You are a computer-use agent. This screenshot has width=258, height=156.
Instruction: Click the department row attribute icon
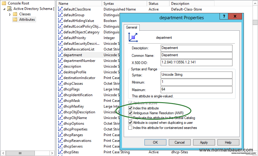point(60,55)
